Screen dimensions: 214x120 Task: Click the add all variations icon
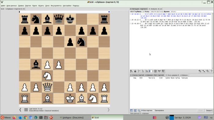[147, 71]
